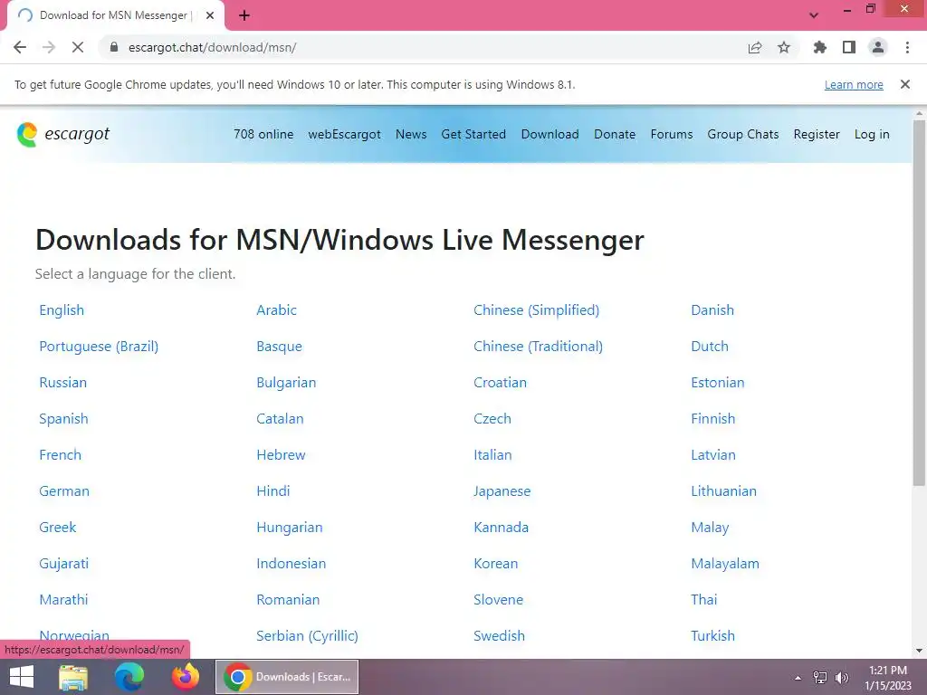Select the English language link

62,310
